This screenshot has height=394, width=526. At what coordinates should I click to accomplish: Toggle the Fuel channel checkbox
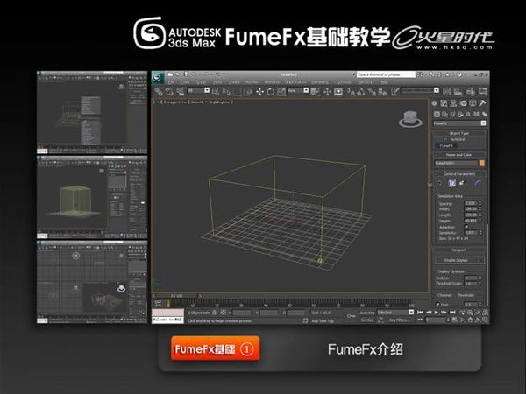437,304
